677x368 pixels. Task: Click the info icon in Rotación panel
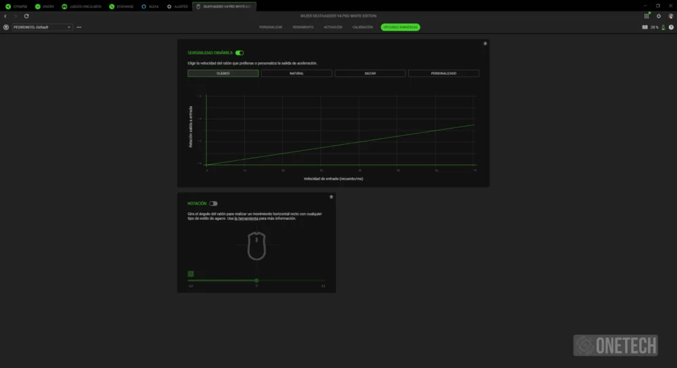tap(331, 197)
